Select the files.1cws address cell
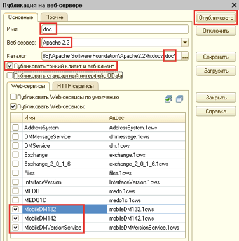 (x=146, y=173)
